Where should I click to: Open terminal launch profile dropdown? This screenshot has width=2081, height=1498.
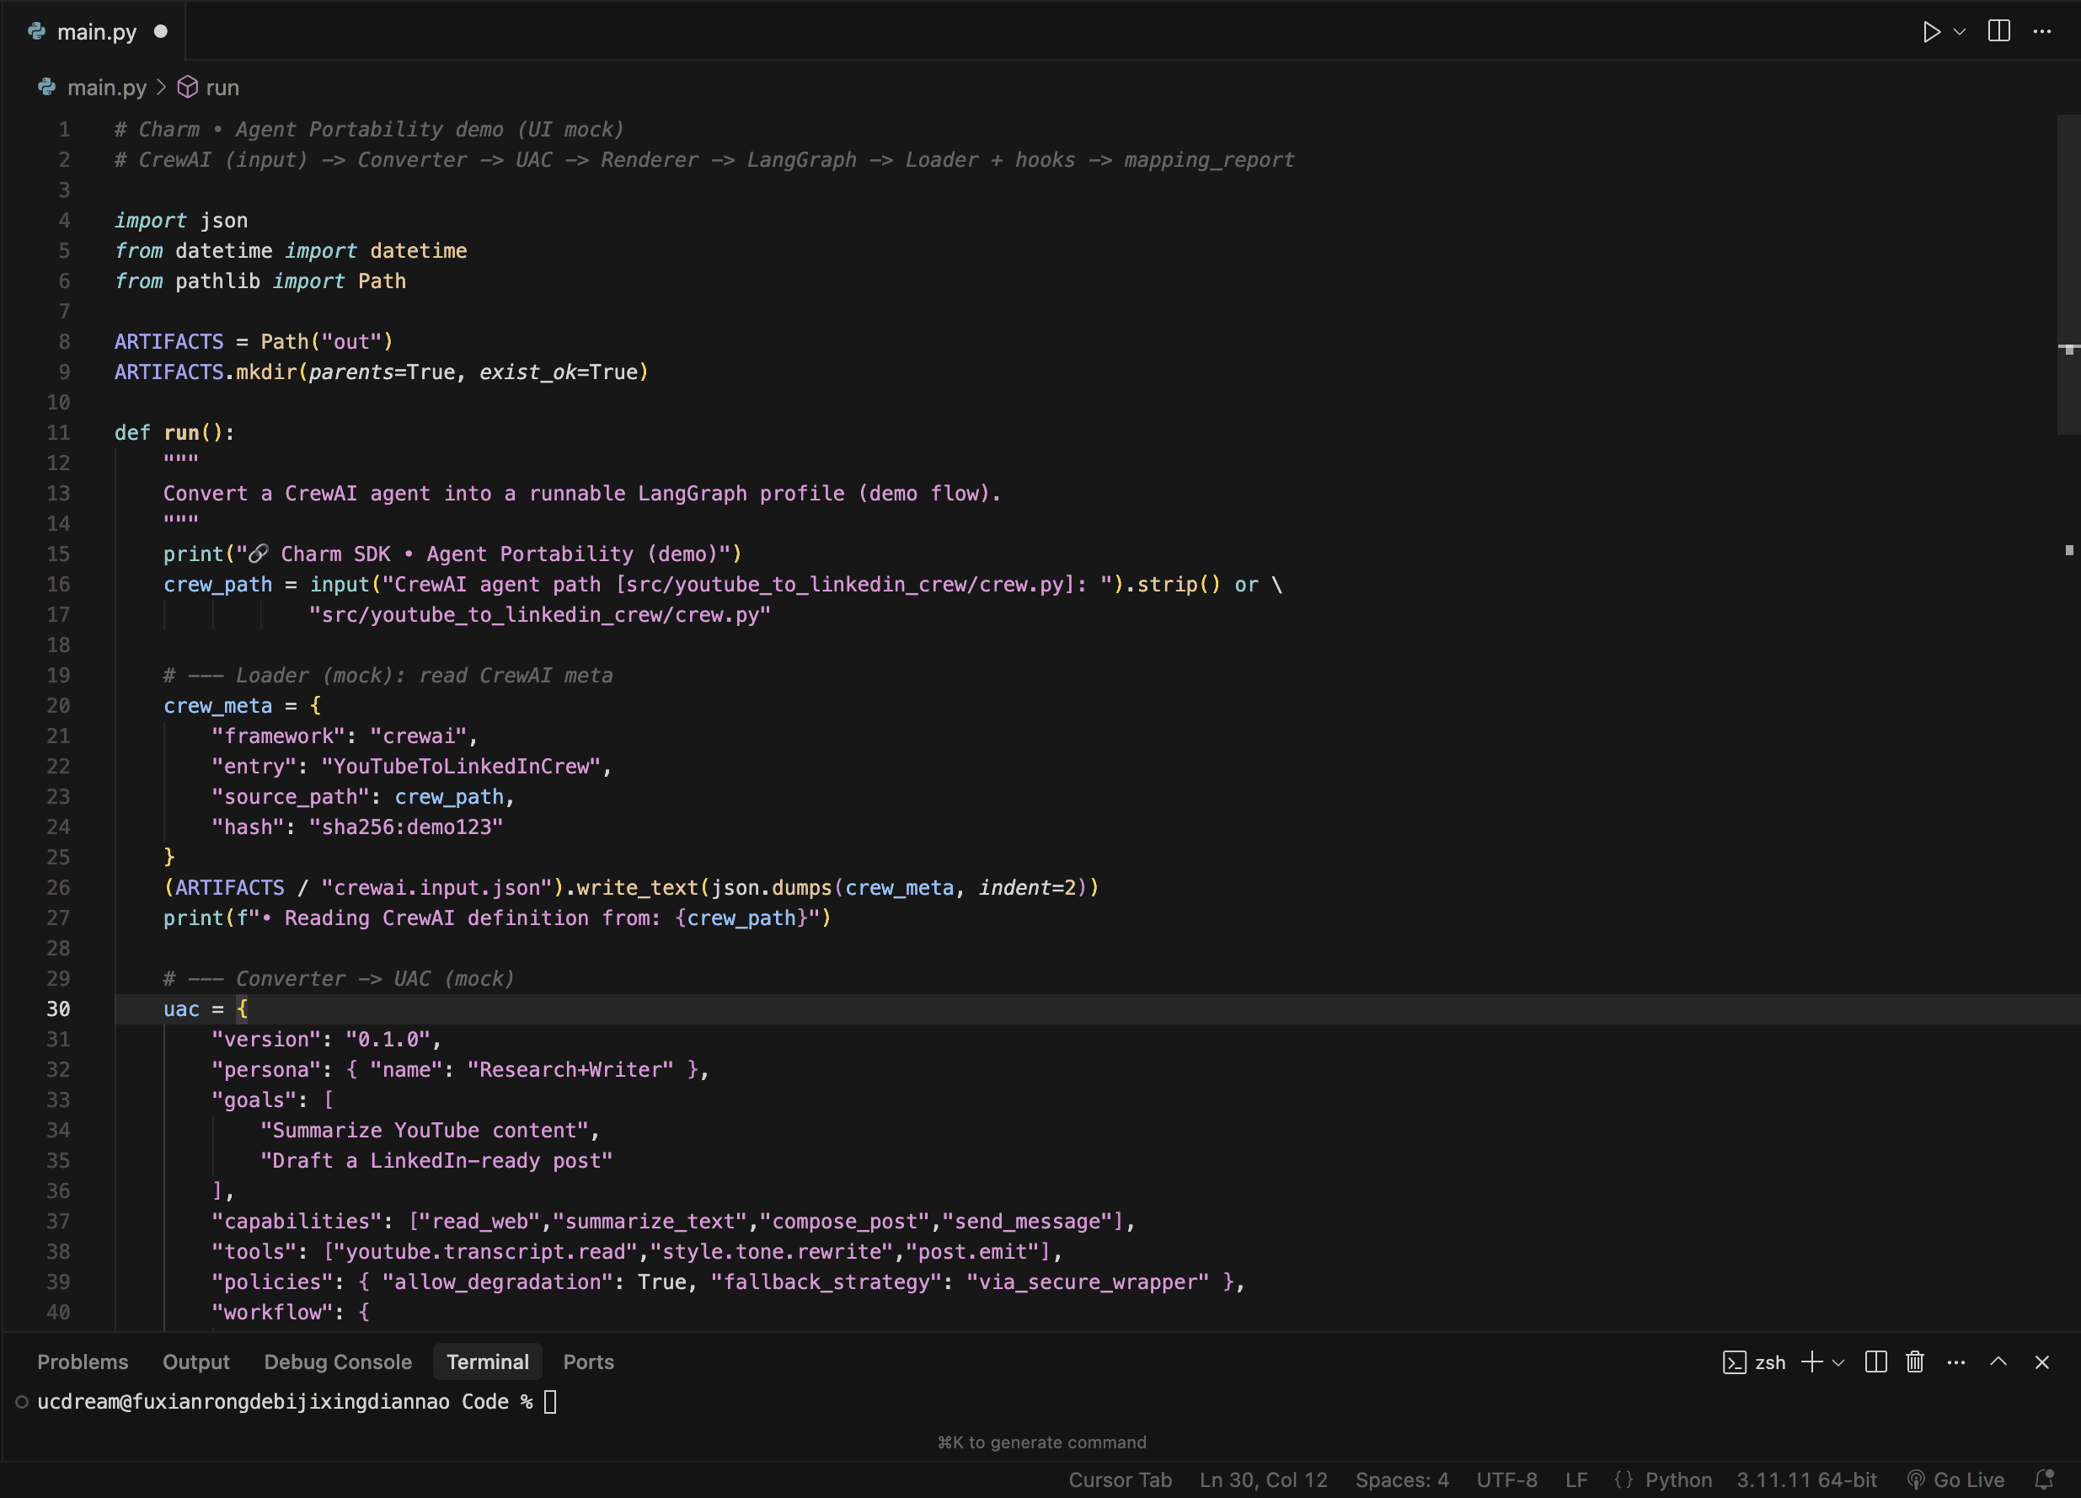[x=1838, y=1362]
